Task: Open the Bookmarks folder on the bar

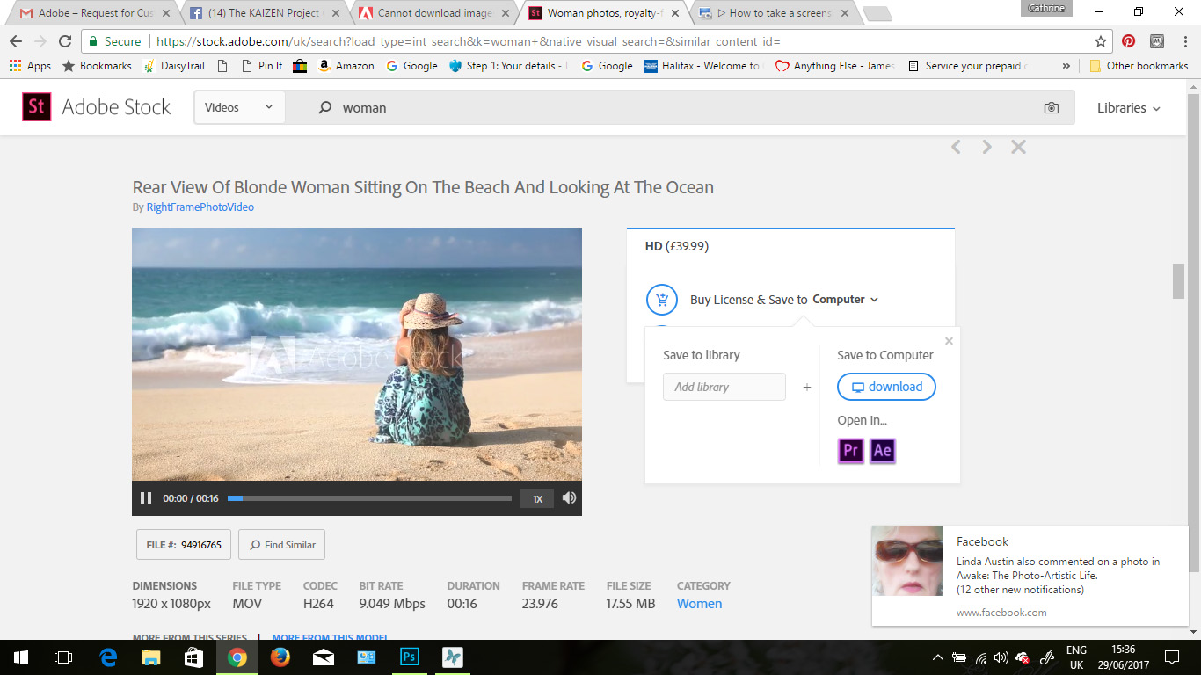Action: (x=97, y=66)
